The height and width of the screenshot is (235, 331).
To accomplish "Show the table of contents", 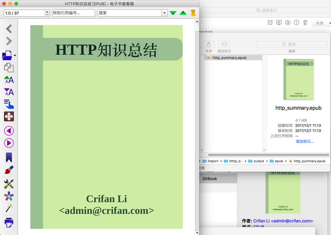I will click(x=9, y=104).
